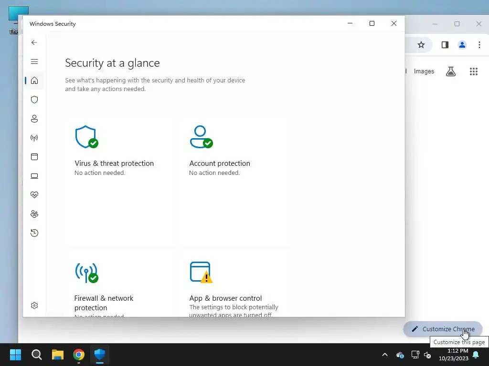Image resolution: width=489 pixels, height=366 pixels.
Task: Open Google Images link in Chrome
Action: 424,71
